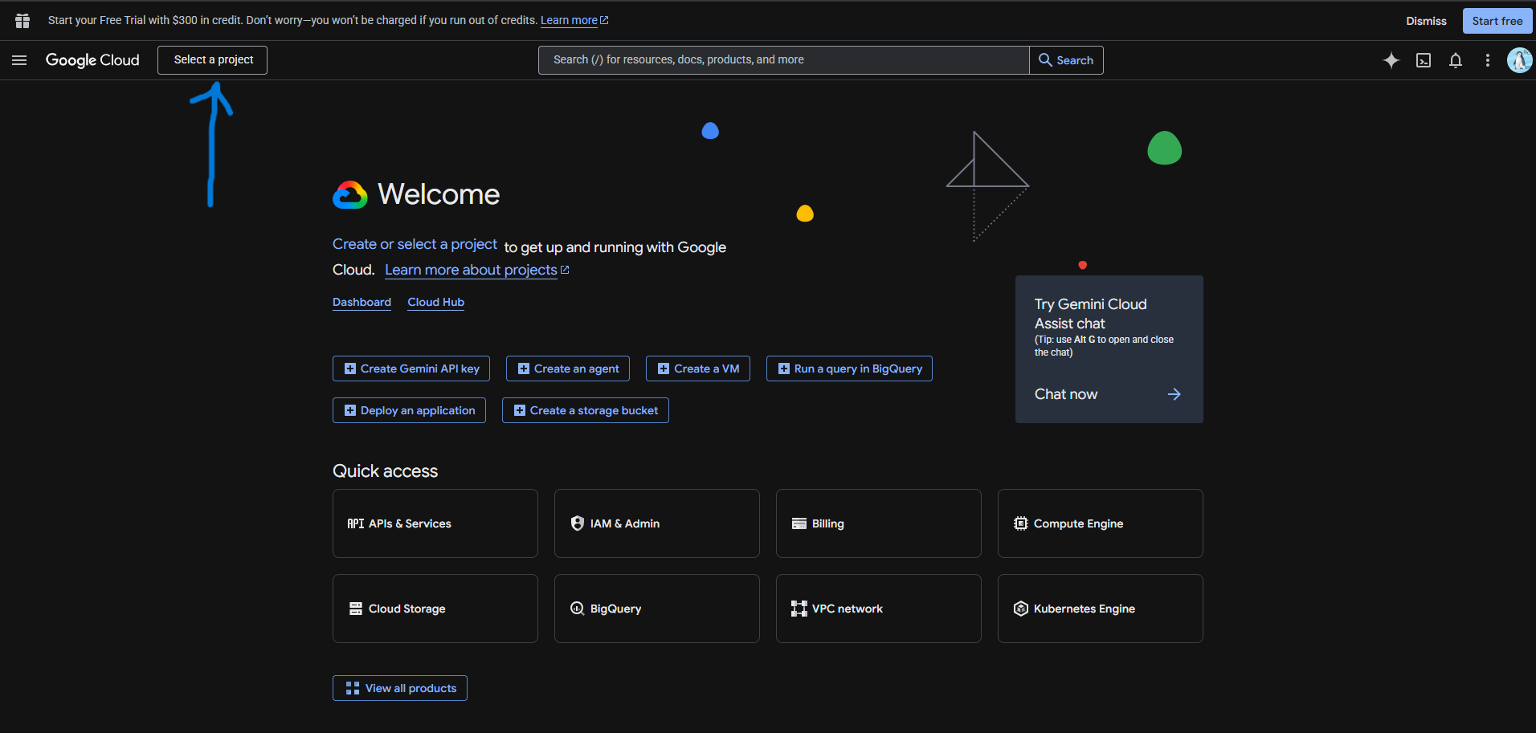This screenshot has height=733, width=1536.
Task: Click the shield icon on IAM & Admin card
Action: [x=578, y=523]
